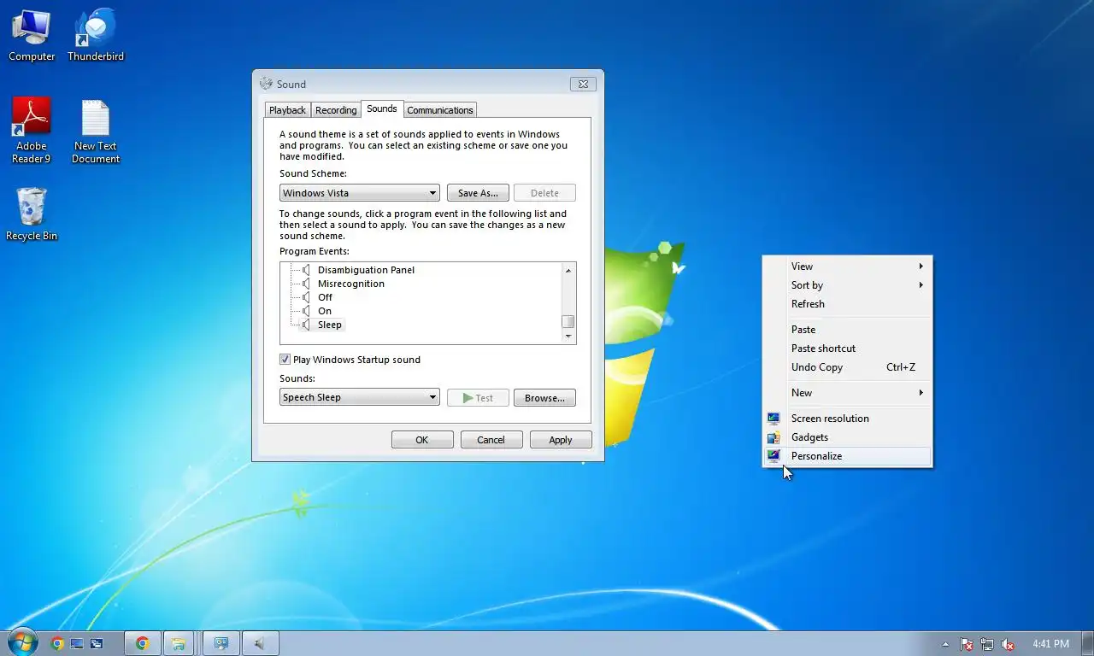Image resolution: width=1094 pixels, height=656 pixels.
Task: Click the Save As... button
Action: click(x=478, y=193)
